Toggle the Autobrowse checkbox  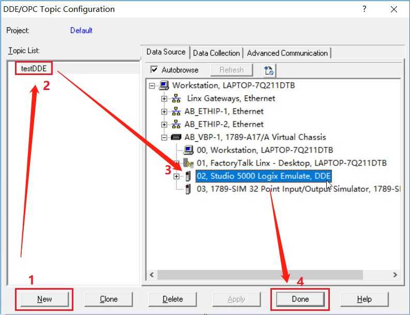[154, 70]
